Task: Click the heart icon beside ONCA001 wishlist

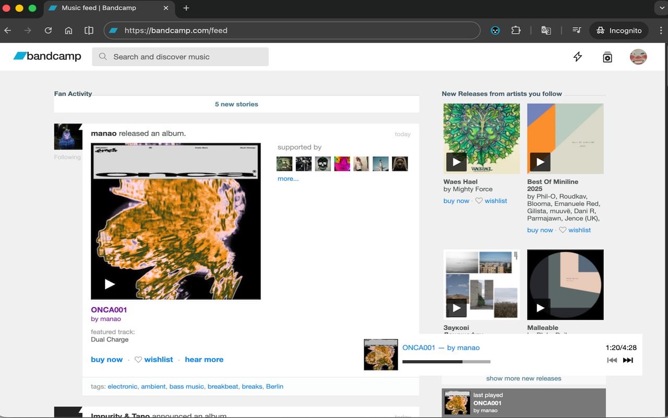Action: 138,359
